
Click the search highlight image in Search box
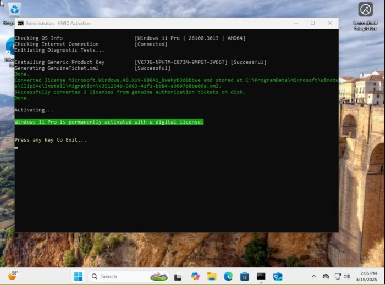pos(159,276)
